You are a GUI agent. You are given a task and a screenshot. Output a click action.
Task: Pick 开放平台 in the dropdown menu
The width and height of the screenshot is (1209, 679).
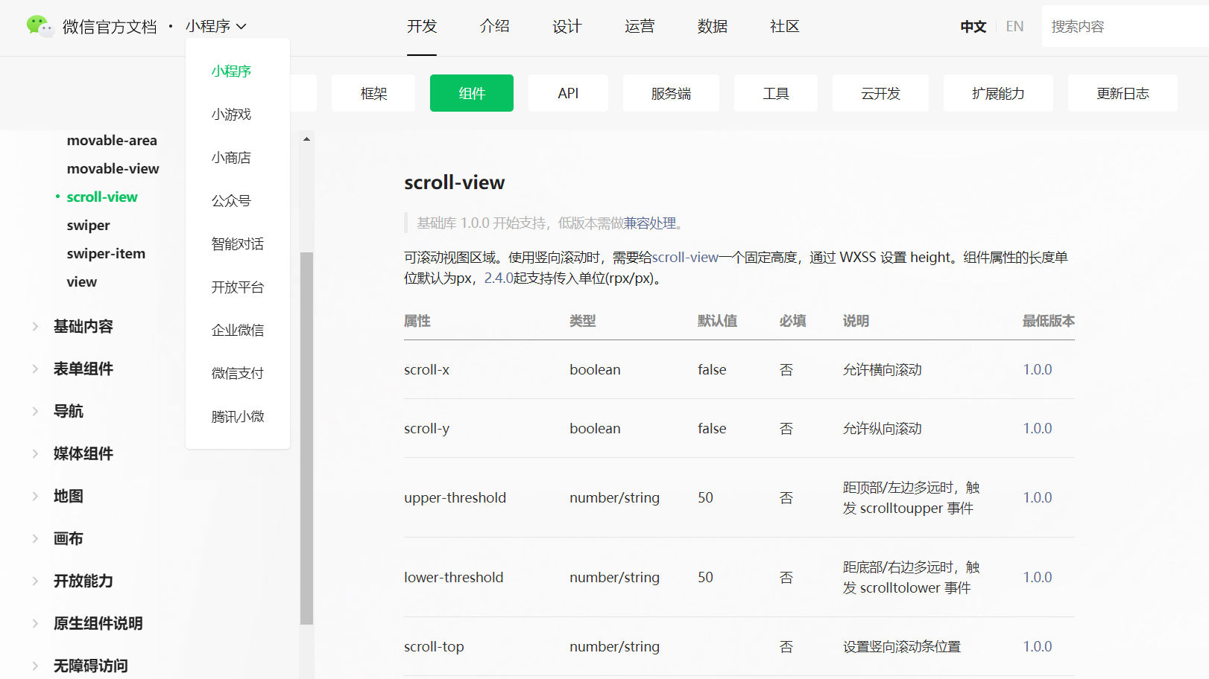point(237,287)
